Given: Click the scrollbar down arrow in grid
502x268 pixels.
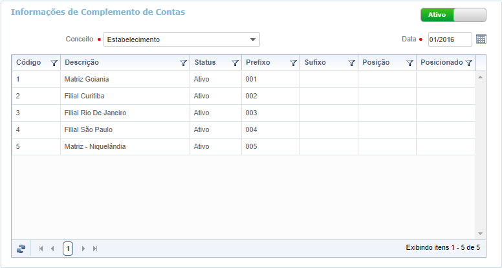Looking at the screenshot, I should pos(481,233).
